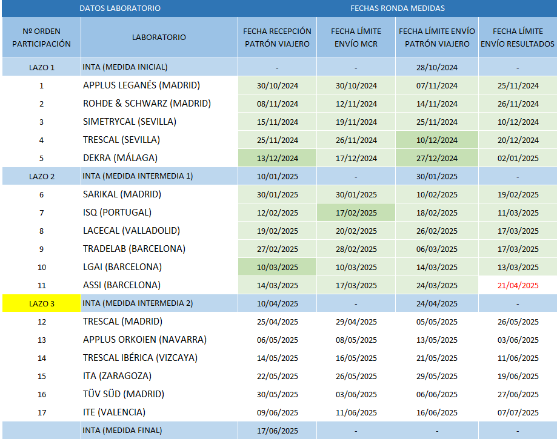
Task: Click 14/05/2025 reception date for TRESCAL IBÉRICA
Action: (278, 358)
